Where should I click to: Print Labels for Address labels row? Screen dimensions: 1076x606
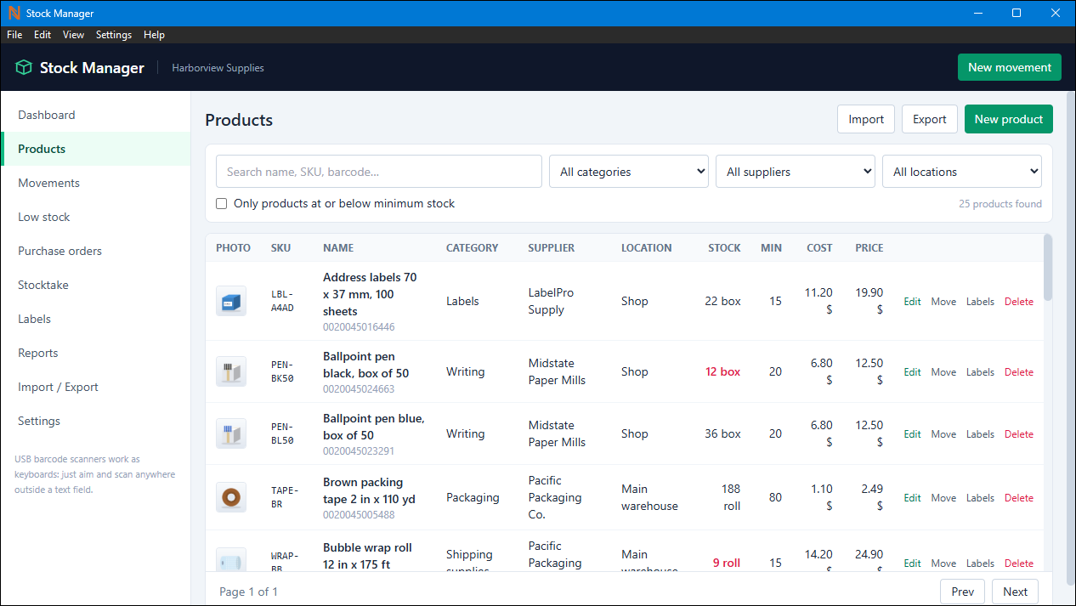click(x=980, y=302)
